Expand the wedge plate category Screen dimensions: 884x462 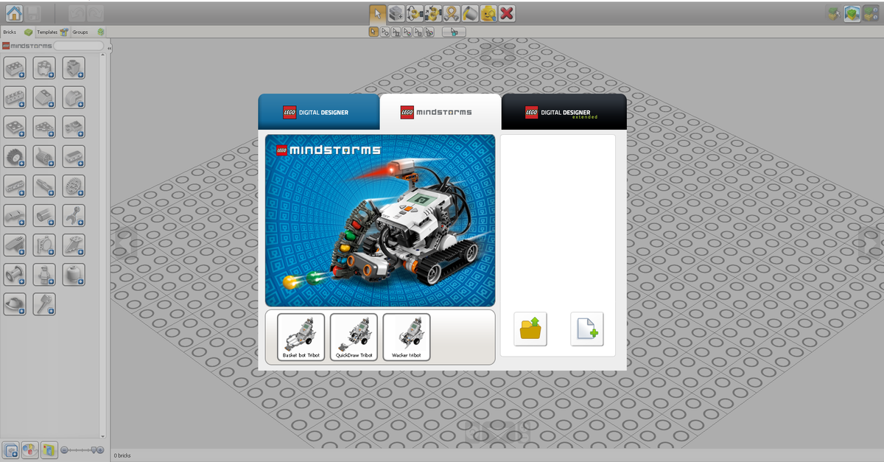pos(44,127)
